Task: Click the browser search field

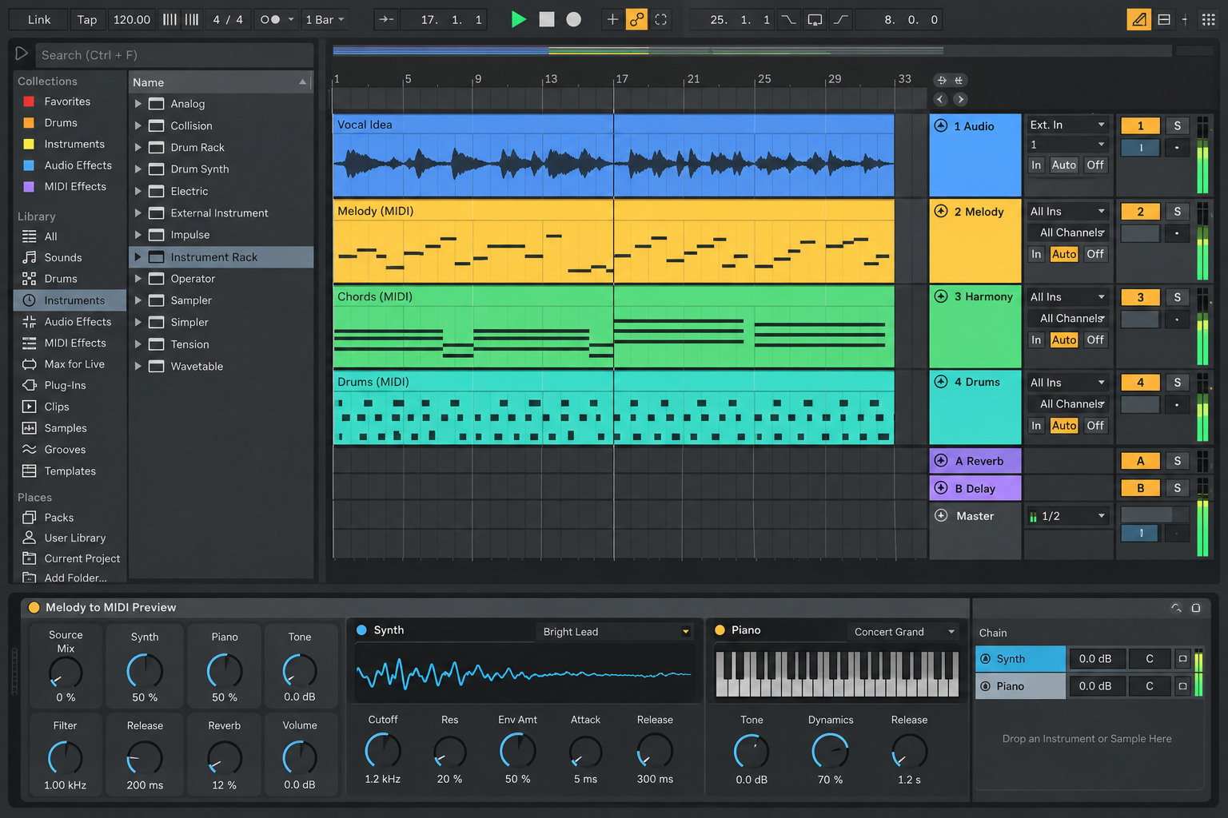Action: [173, 54]
